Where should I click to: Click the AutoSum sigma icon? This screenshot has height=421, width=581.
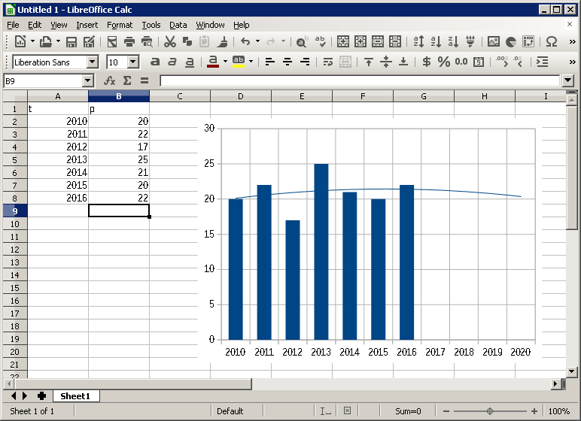pyautogui.click(x=127, y=80)
